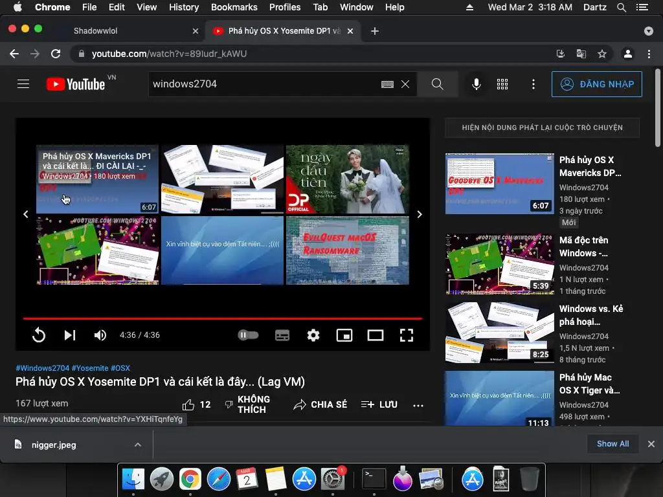Image resolution: width=663 pixels, height=497 pixels.
Task: Toggle subtitles/captions in player
Action: pos(282,335)
